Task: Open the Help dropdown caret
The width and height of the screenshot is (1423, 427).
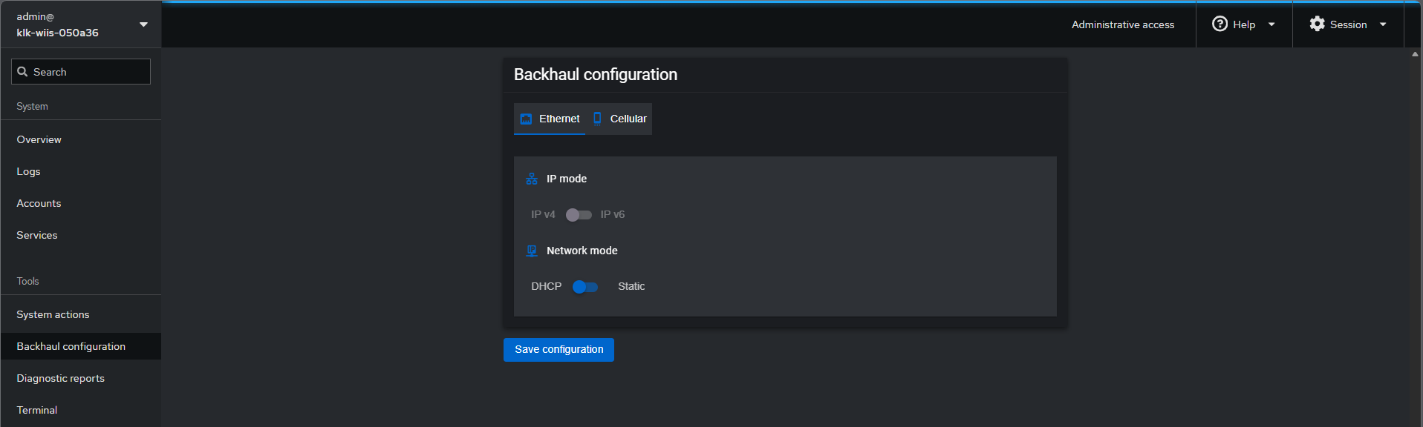Action: [x=1271, y=24]
